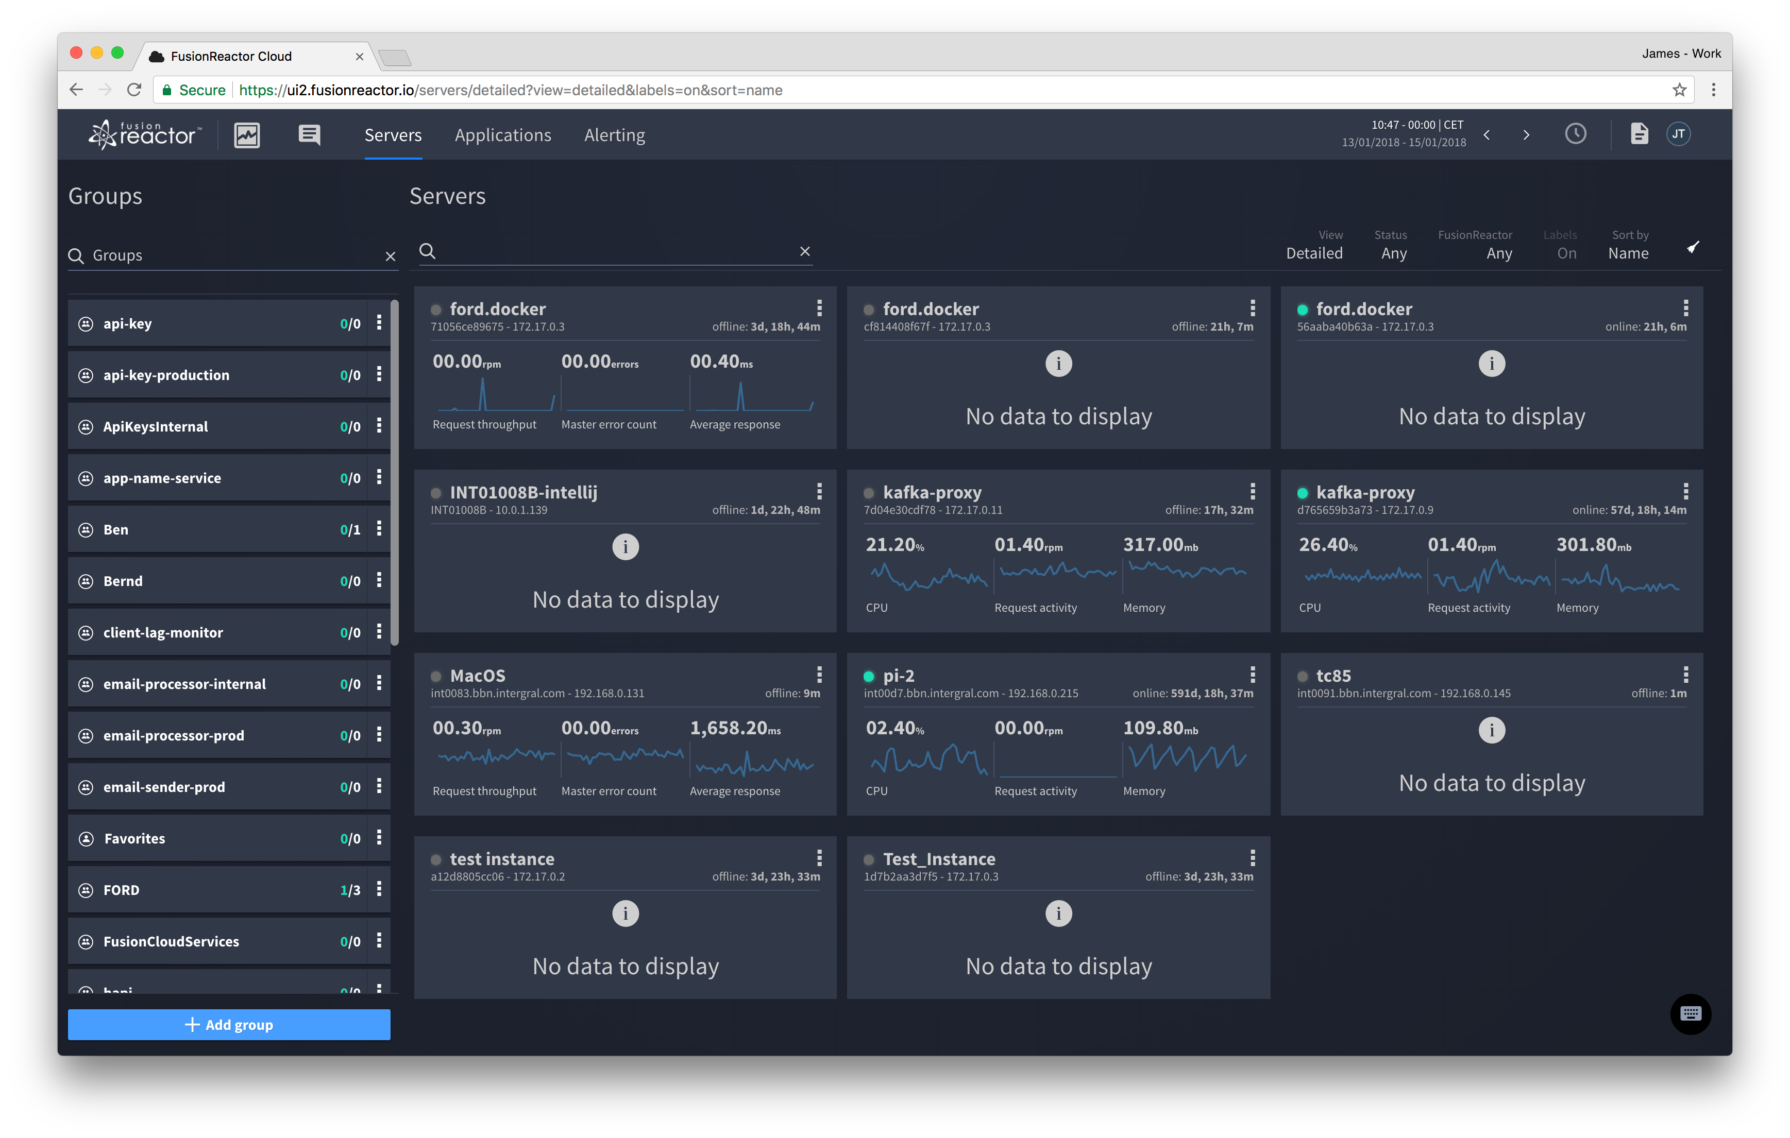The image size is (1790, 1138).
Task: Switch to the Alerting tab
Action: click(614, 135)
